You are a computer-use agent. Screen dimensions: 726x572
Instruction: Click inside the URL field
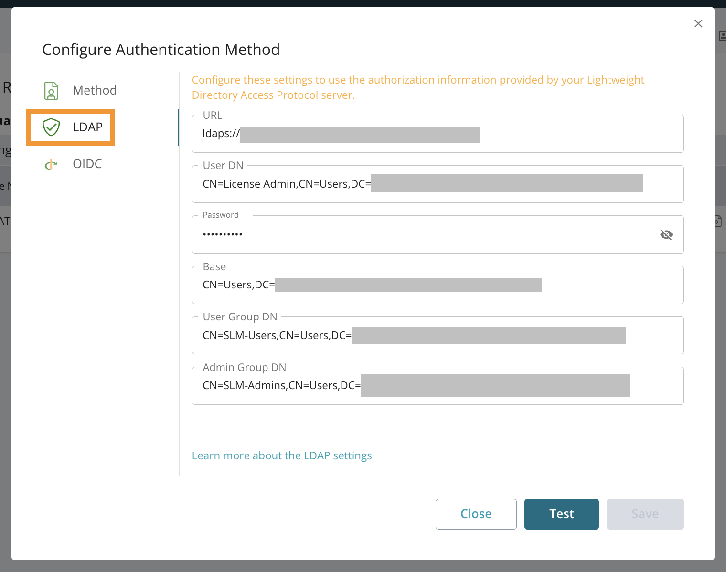[438, 134]
